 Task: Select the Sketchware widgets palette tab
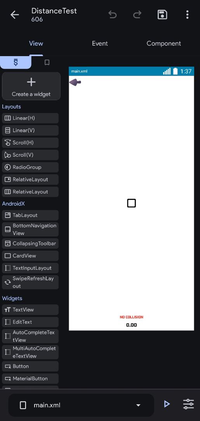tap(16, 62)
